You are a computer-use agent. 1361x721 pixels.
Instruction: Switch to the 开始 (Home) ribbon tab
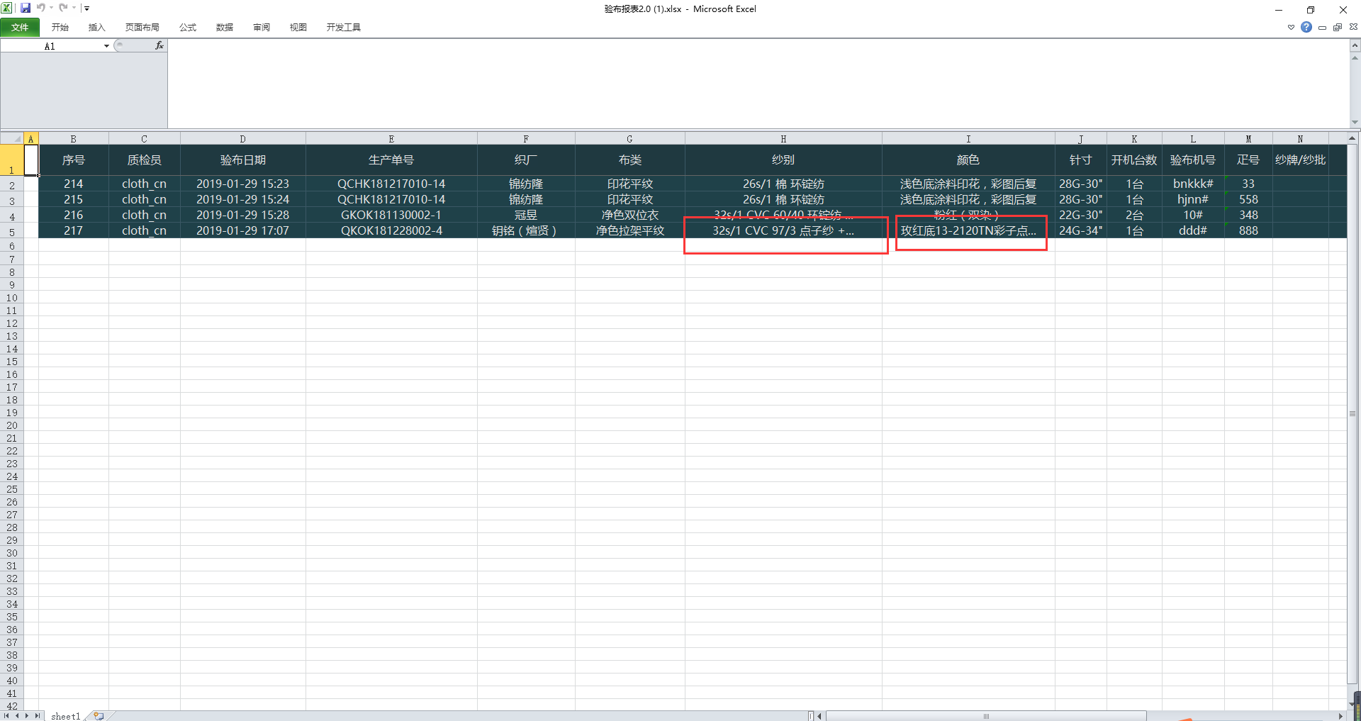click(60, 27)
